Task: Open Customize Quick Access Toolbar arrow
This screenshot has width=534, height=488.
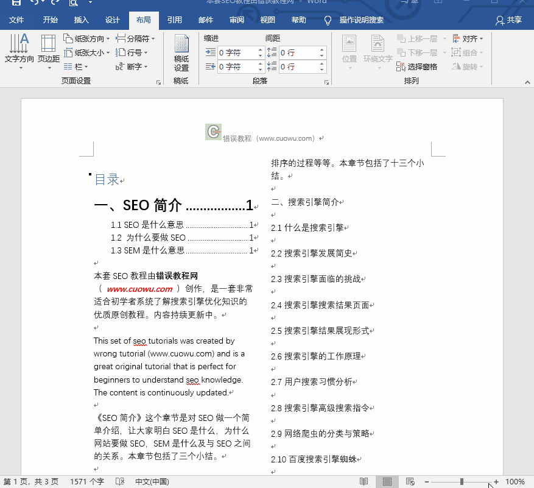Action: point(90,2)
